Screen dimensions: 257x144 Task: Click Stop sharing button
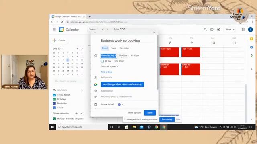167,120
